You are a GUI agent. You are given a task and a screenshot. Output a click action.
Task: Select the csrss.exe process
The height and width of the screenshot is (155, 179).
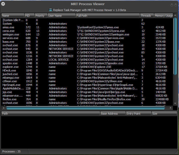[x=87, y=31]
